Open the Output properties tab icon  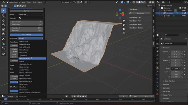click(x=157, y=48)
